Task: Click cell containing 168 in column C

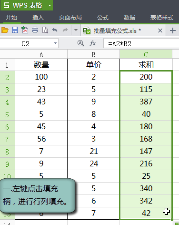Action: pos(146,139)
